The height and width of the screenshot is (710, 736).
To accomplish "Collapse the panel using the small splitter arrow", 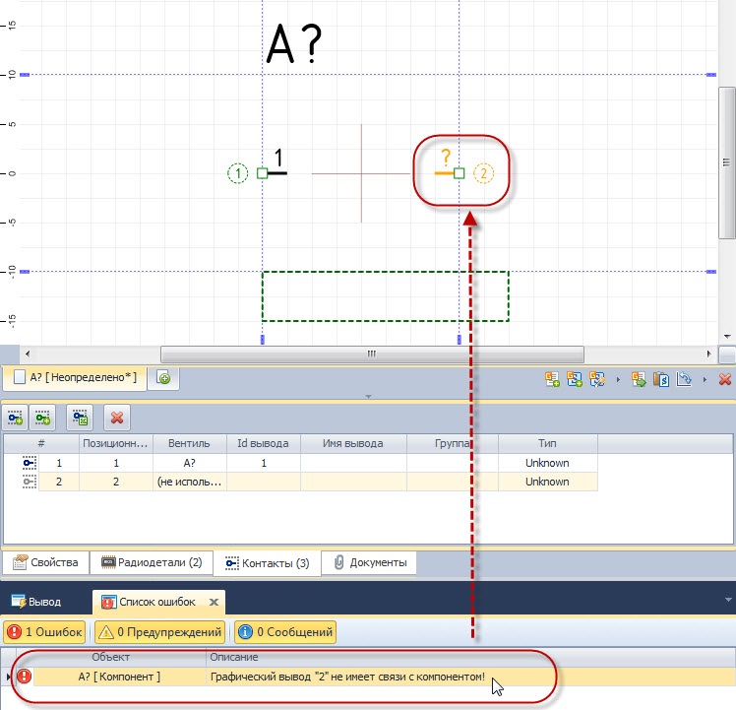I will [368, 396].
